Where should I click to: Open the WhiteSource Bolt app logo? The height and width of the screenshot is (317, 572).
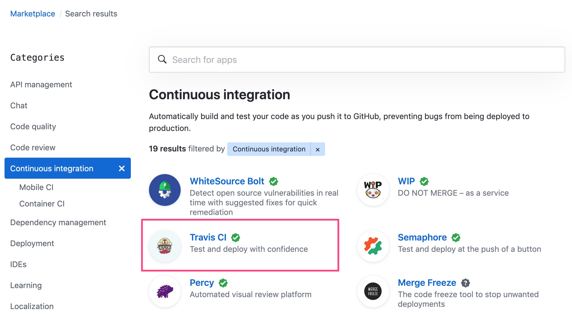(165, 190)
